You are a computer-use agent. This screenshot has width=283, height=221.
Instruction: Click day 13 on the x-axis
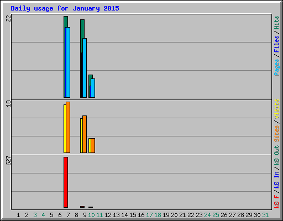pos(116,215)
